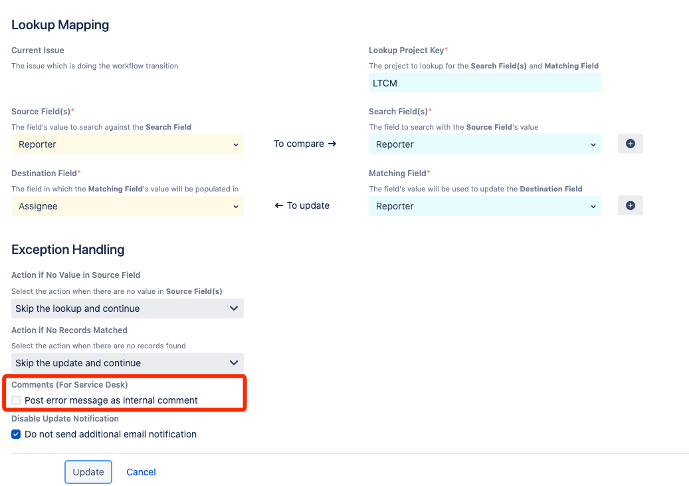689x486 pixels.
Task: Click the left arrow before To update
Action: (x=279, y=205)
